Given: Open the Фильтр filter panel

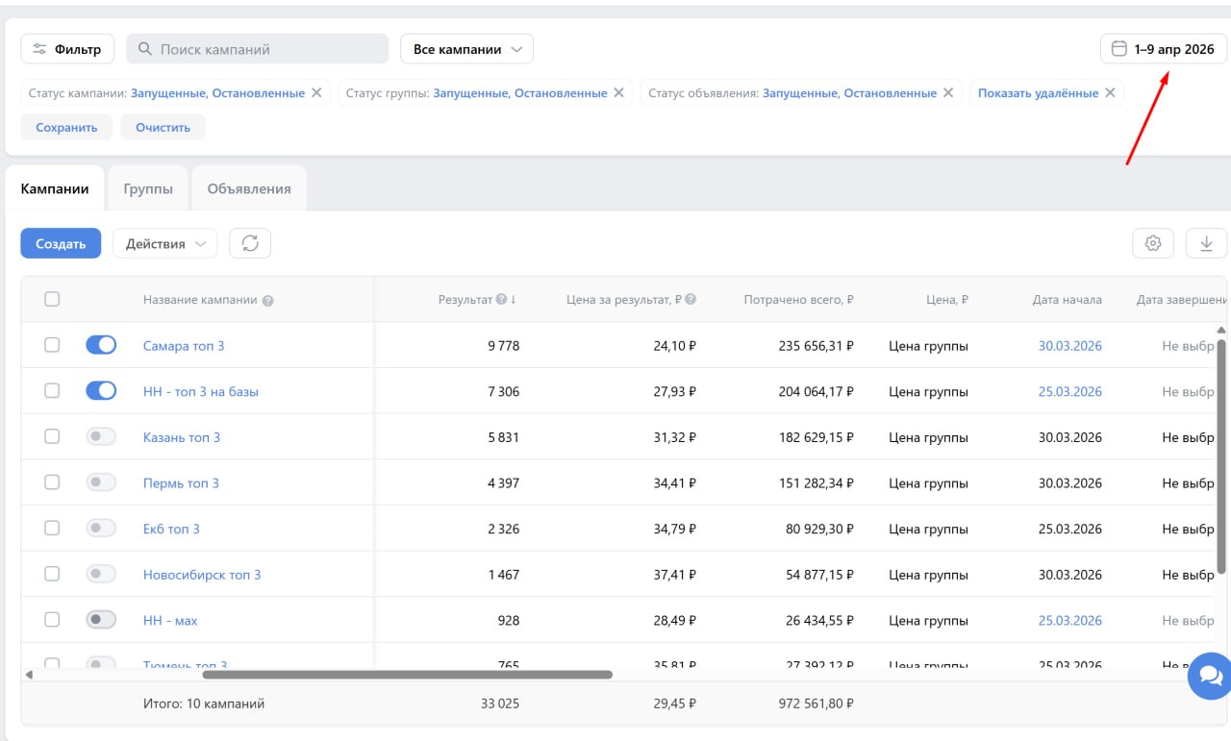Looking at the screenshot, I should pos(67,49).
